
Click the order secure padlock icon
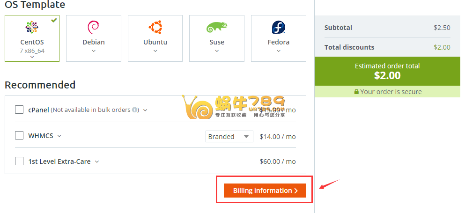[357, 92]
